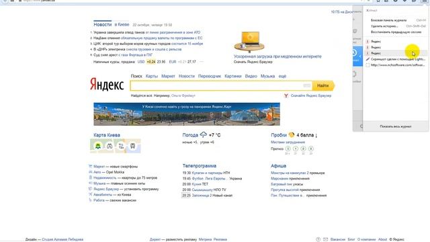Expand the ещё services menu

click(x=282, y=76)
